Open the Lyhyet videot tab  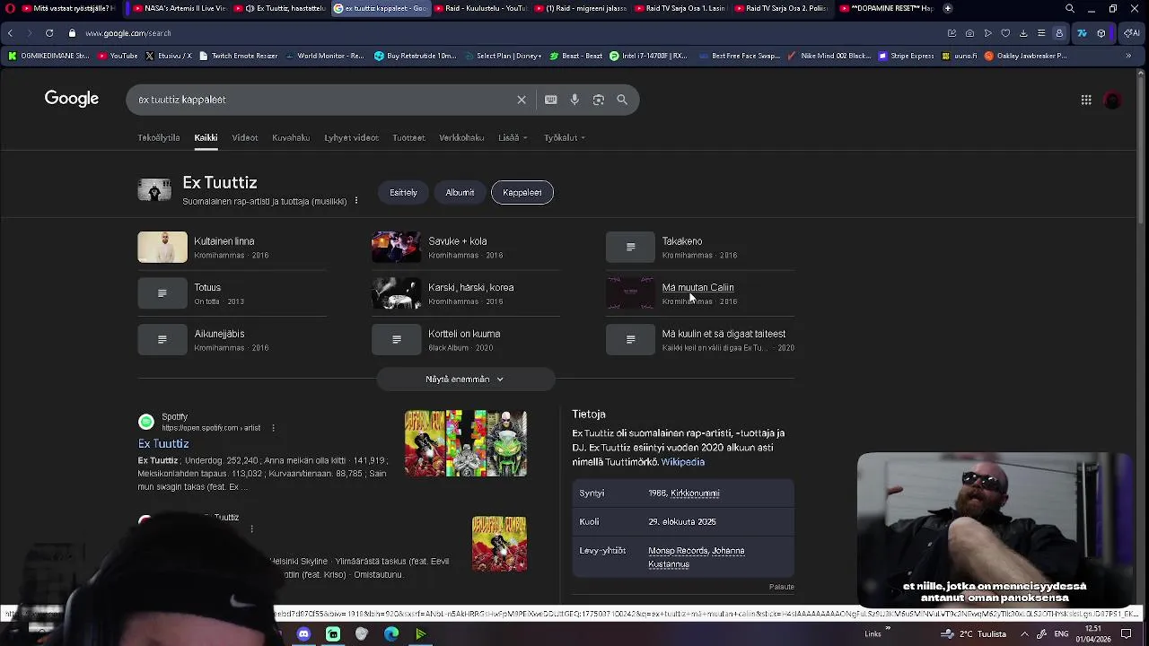(x=351, y=137)
